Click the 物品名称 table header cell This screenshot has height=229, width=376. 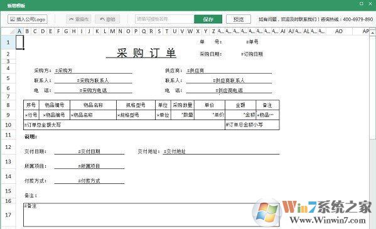point(94,105)
